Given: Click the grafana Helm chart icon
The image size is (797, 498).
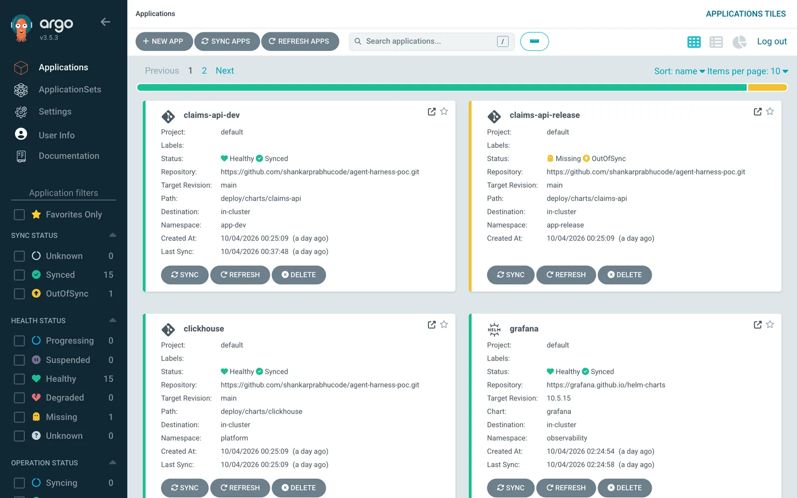Looking at the screenshot, I should pyautogui.click(x=494, y=330).
